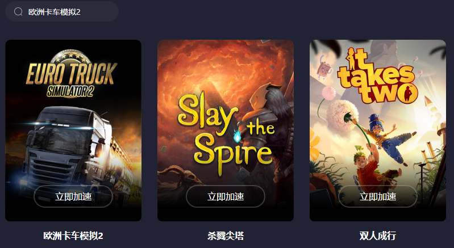Click the blue flame in Slay the Spire logo
Image resolution: width=454 pixels, height=248 pixels.
point(237,135)
